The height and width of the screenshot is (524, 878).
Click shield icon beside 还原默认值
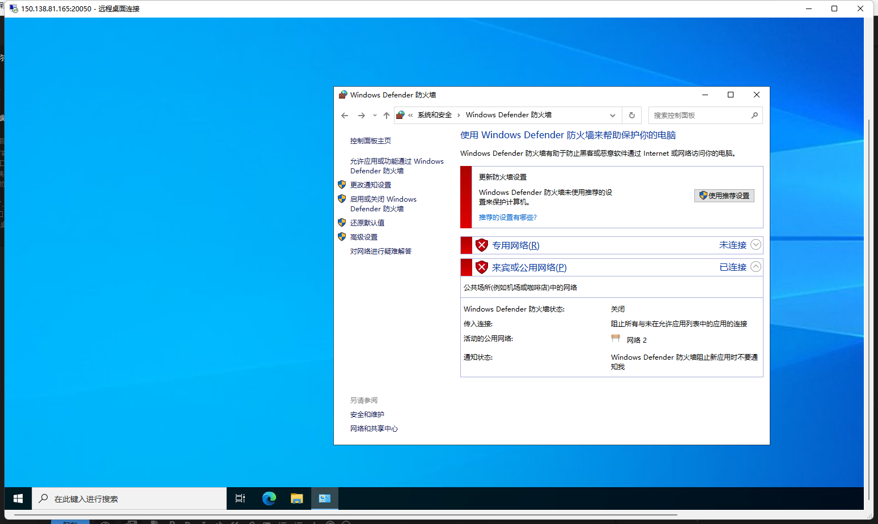[342, 223]
